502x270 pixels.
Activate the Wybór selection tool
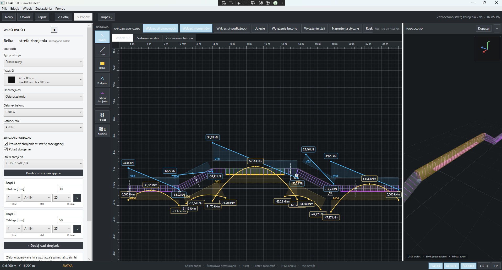(x=102, y=37)
